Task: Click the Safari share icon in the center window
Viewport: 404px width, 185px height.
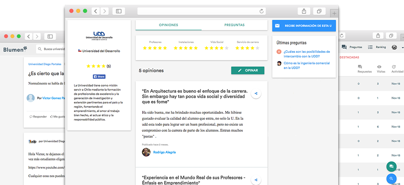Action: click(x=304, y=11)
